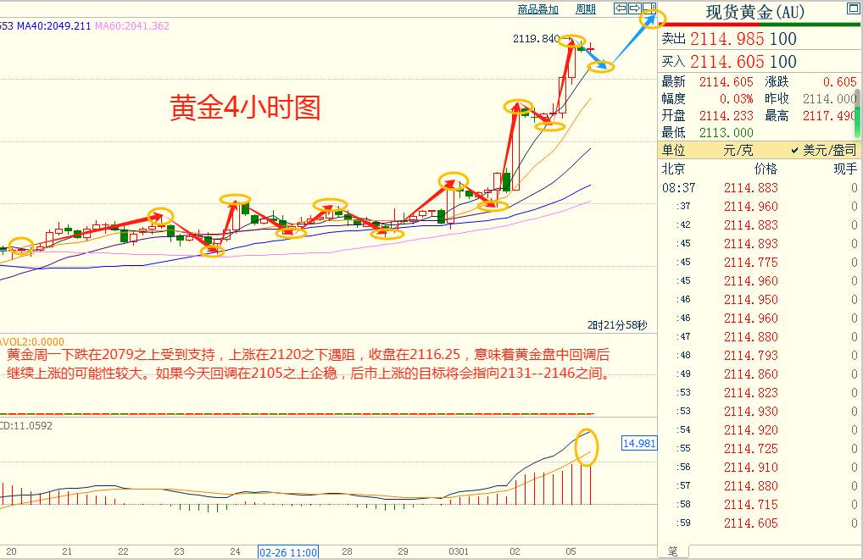Click the tick price 2114.910
Viewport: 863px width, 559px height.
point(751,468)
